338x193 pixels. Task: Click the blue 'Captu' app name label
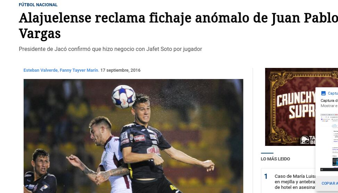(x=333, y=93)
